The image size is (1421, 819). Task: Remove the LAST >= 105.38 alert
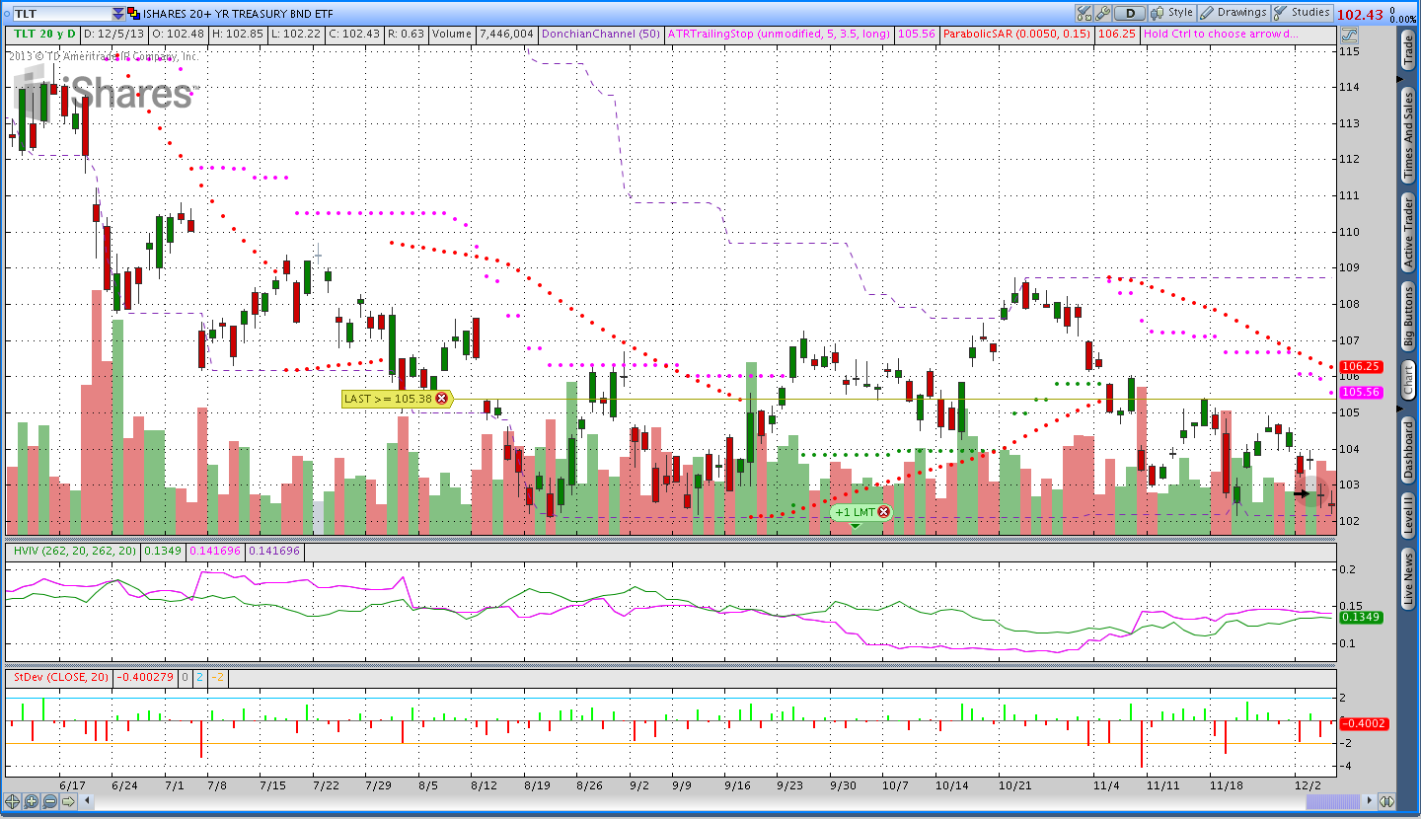coord(442,399)
